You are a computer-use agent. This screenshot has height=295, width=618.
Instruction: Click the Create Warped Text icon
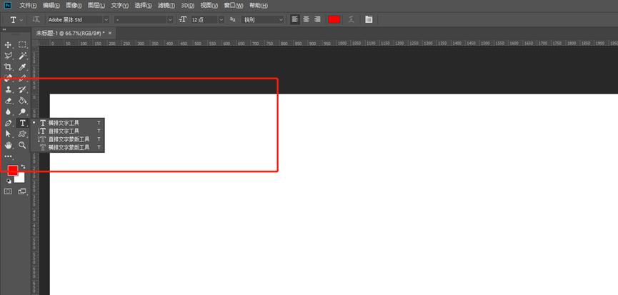352,19
